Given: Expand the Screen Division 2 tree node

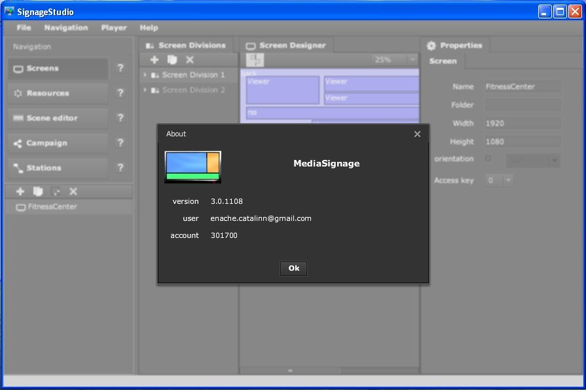Looking at the screenshot, I should click(x=145, y=90).
